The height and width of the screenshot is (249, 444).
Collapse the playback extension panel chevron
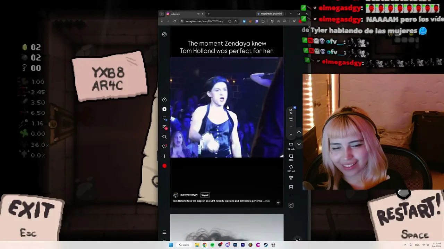pyautogui.click(x=291, y=135)
